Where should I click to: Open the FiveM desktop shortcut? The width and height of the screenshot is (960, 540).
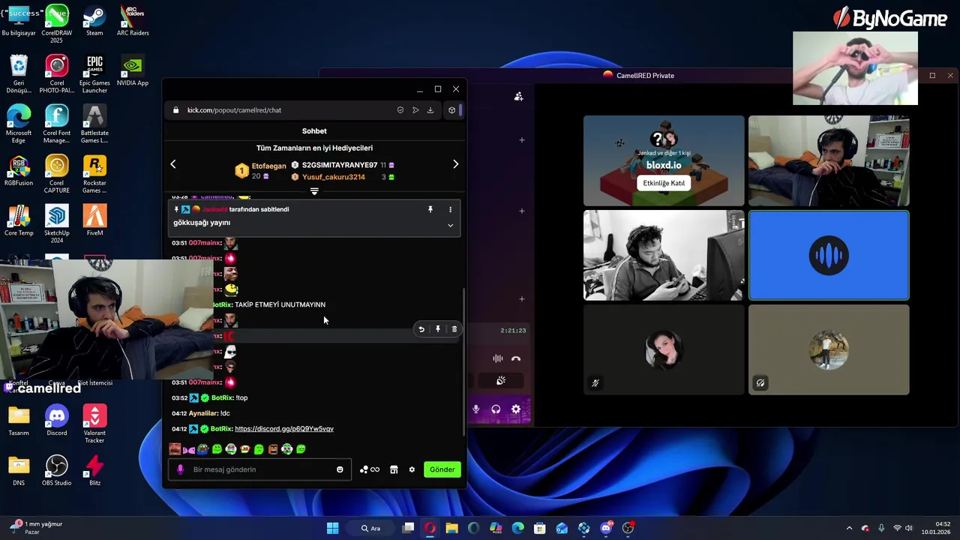tap(94, 220)
